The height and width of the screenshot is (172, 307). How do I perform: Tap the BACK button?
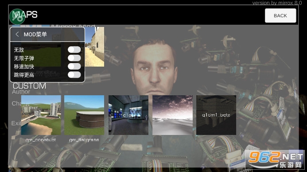pyautogui.click(x=280, y=15)
